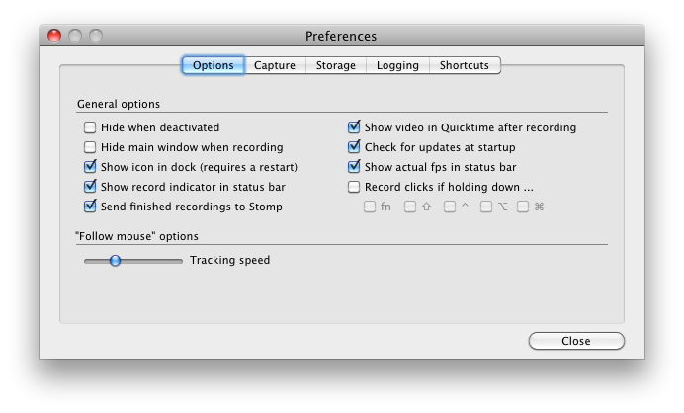
Task: Check the Shift arrow modifier box
Action: pos(410,207)
